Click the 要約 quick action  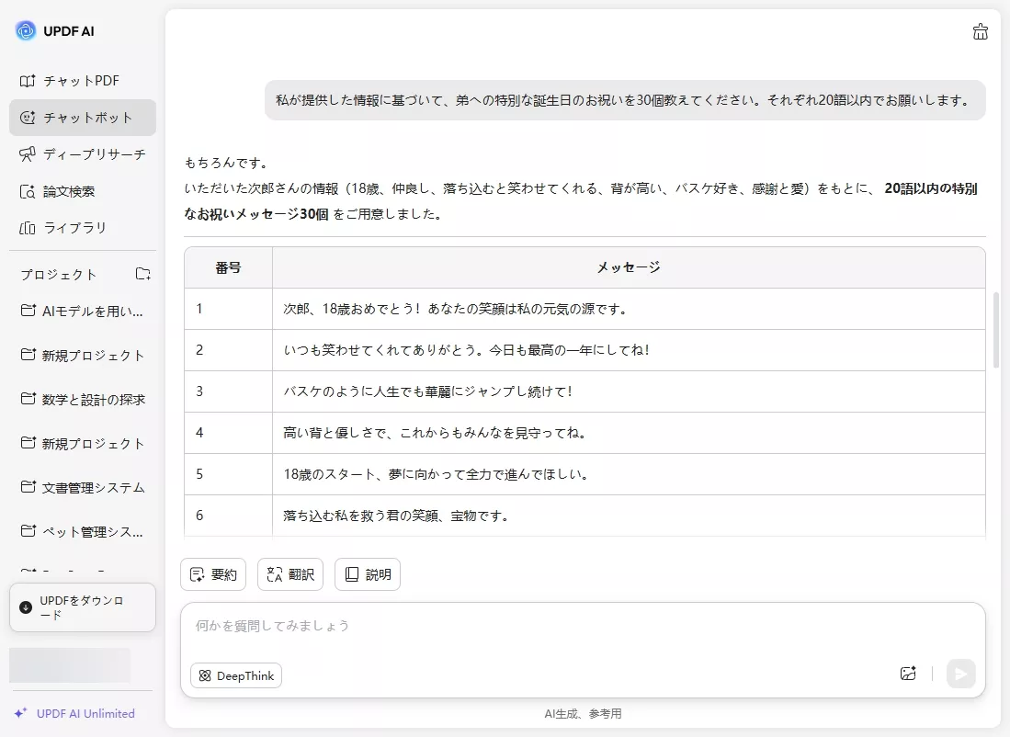pos(213,574)
